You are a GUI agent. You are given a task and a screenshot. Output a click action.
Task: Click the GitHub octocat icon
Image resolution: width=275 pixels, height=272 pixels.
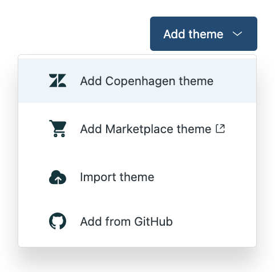pos(58,221)
